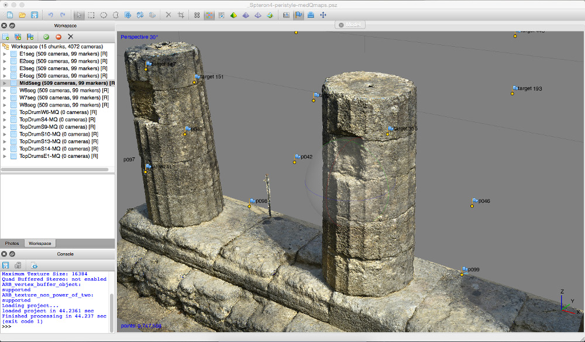This screenshot has height=342, width=585.
Task: Expand the TopDrumW6-MQ chunk entry
Action: point(5,112)
